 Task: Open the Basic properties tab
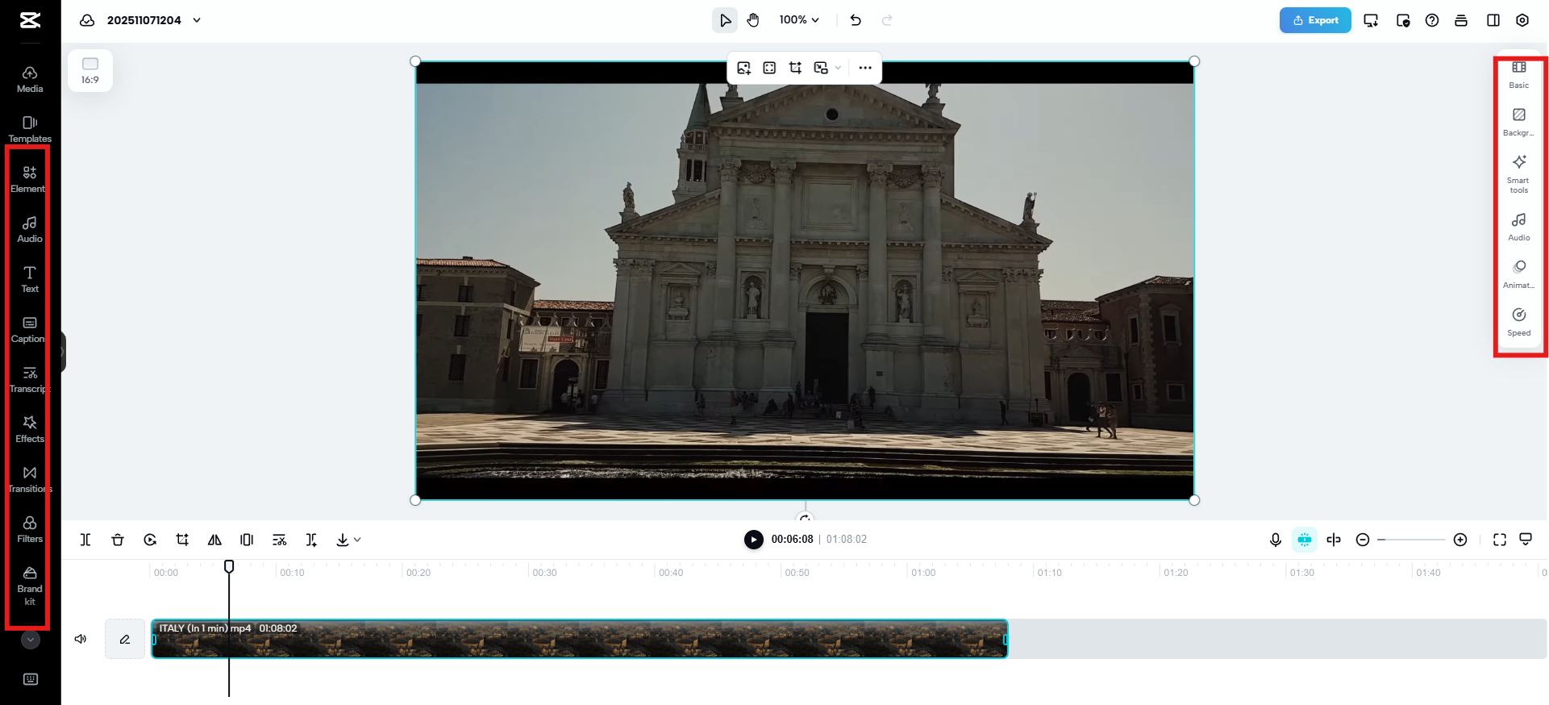[x=1519, y=74]
